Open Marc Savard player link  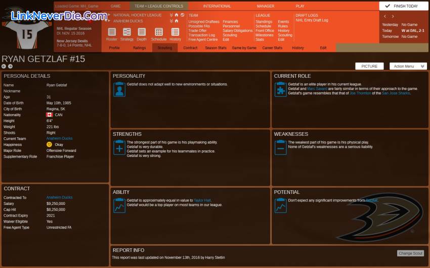317,89
